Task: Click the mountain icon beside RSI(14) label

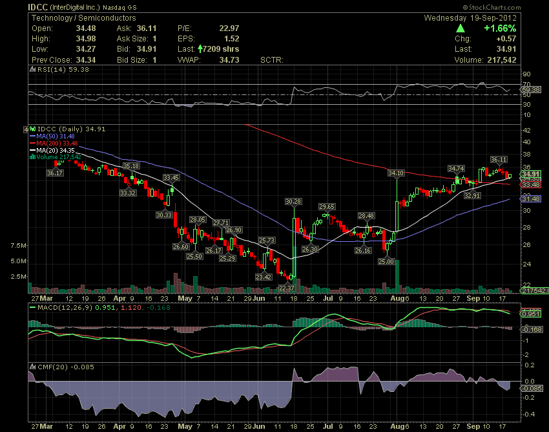Action: pyautogui.click(x=32, y=69)
